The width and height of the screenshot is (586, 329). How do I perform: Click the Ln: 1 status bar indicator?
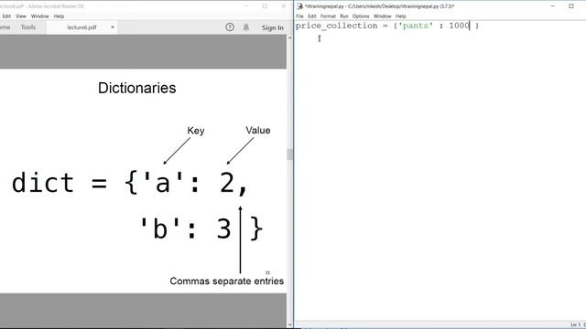576,325
